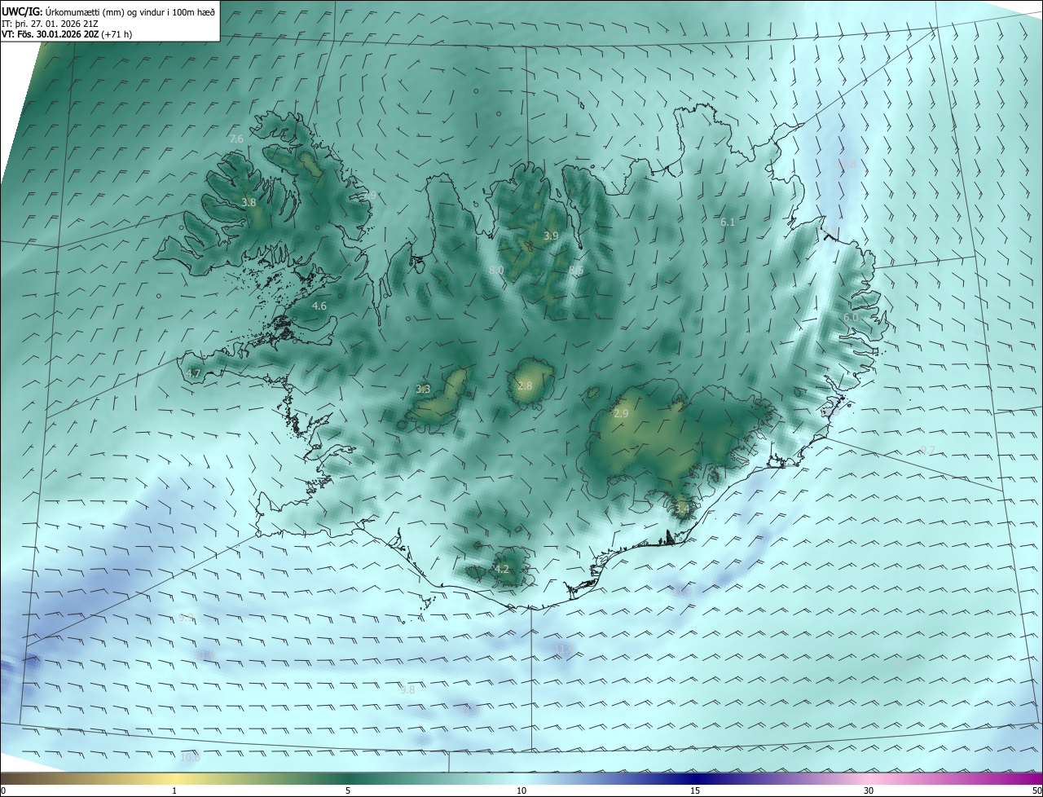Image resolution: width=1043 pixels, height=797 pixels.
Task: Click the valid time "VT: Fös. 30.01.2026 20Z (+71 h)"
Action: pyautogui.click(x=67, y=34)
